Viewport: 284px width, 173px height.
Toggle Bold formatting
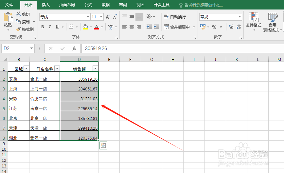[x=43, y=27]
